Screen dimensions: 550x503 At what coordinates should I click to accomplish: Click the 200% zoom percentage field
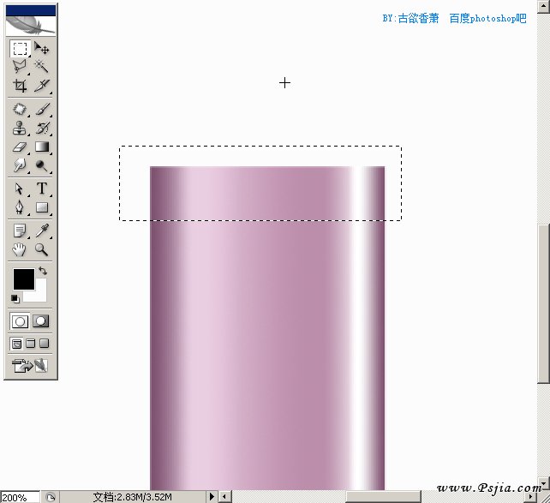coord(20,497)
